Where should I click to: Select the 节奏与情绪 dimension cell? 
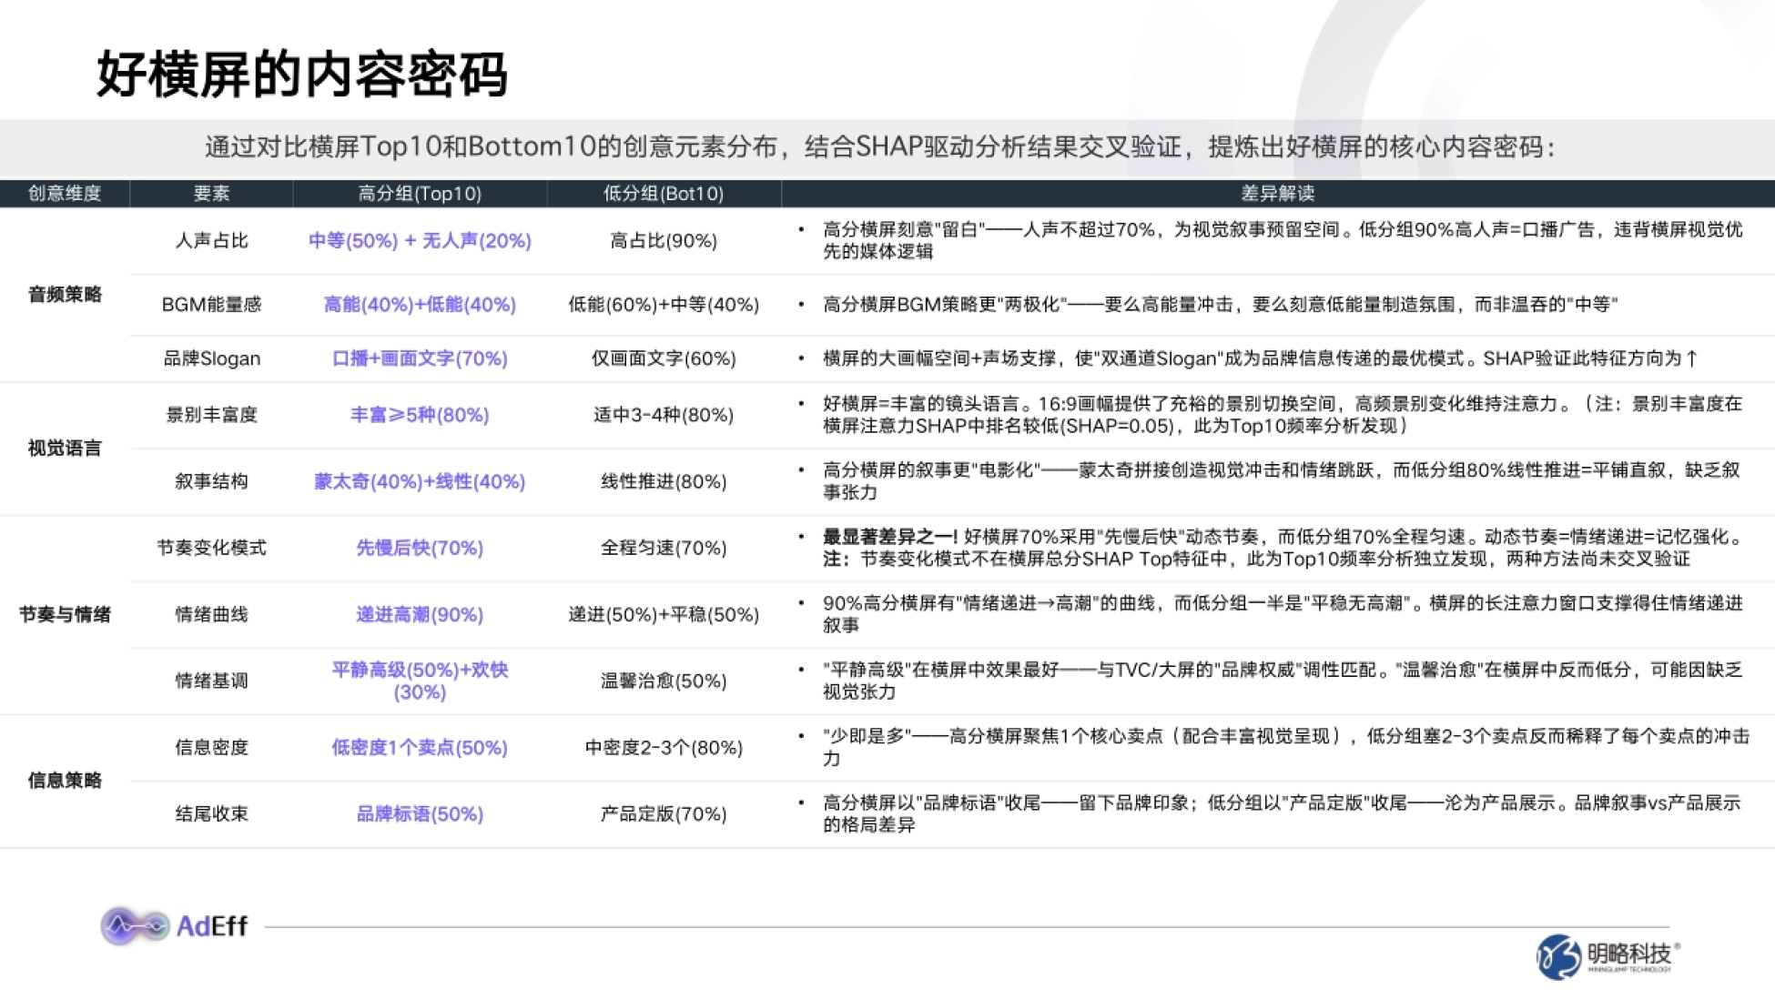pyautogui.click(x=65, y=614)
